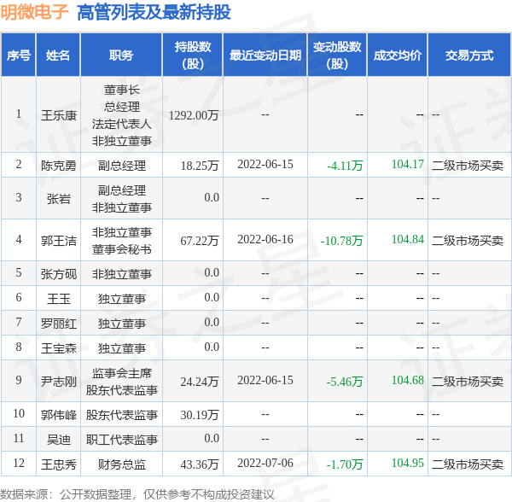The height and width of the screenshot is (502, 512).
Task: Click the 高管列表及最新持股 heading
Action: click(x=154, y=13)
